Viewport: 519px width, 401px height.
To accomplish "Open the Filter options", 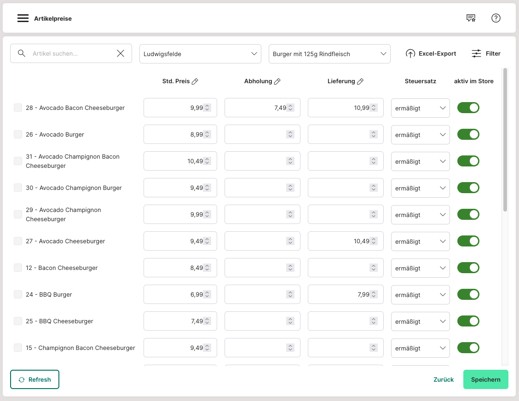I will pyautogui.click(x=486, y=54).
